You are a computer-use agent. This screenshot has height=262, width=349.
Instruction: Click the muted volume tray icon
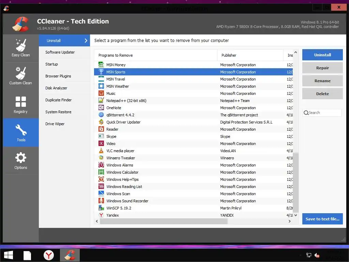tap(317, 255)
